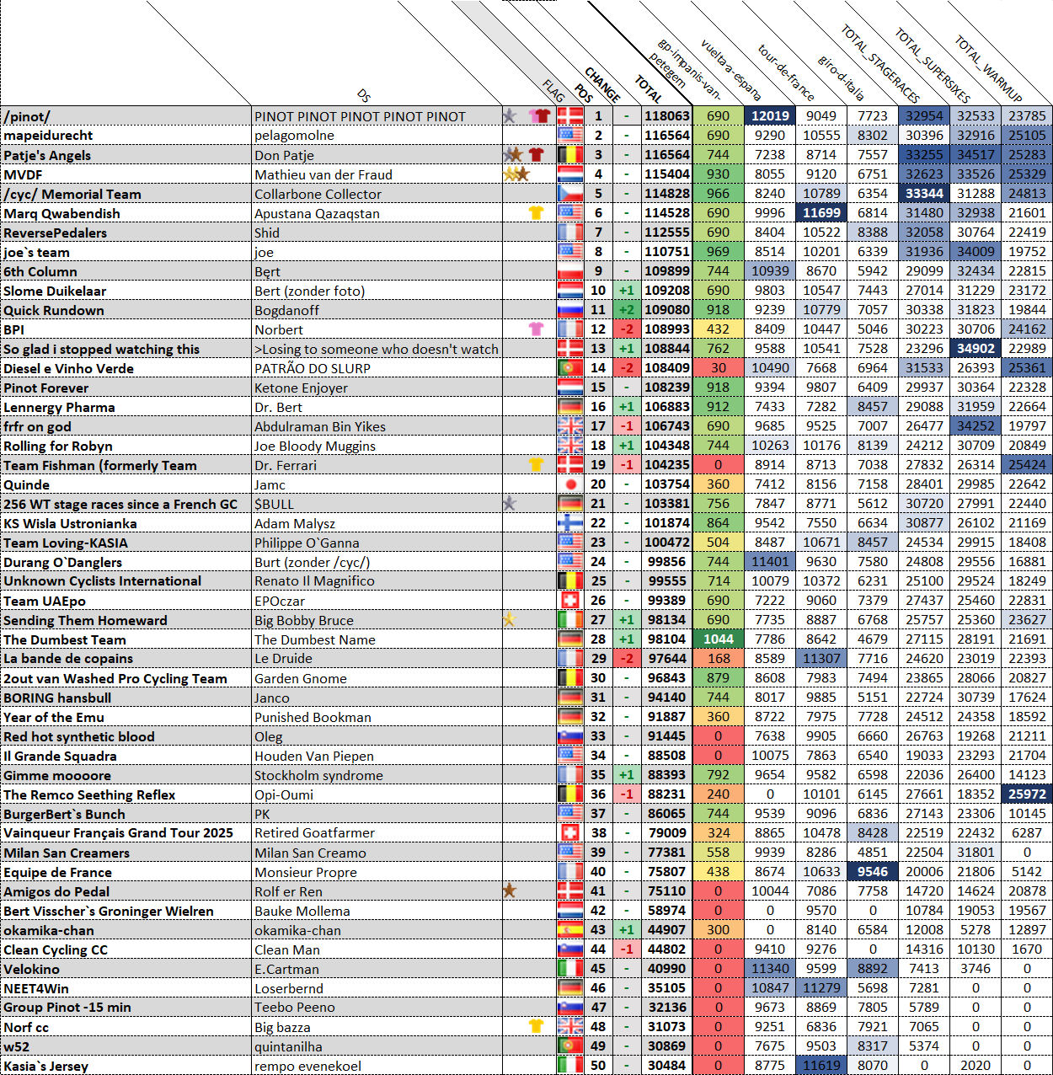Click the TOTAL column header
1053x1075 pixels.
pos(649,88)
